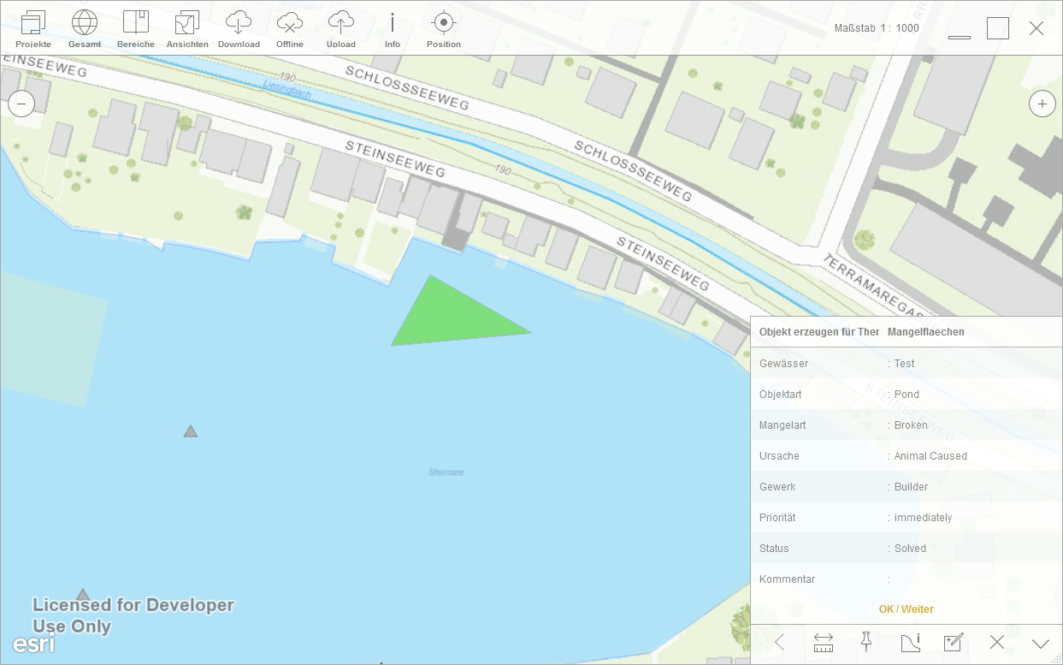Click the Download cloud icon
Screen dimensions: 1063x665
click(239, 29)
